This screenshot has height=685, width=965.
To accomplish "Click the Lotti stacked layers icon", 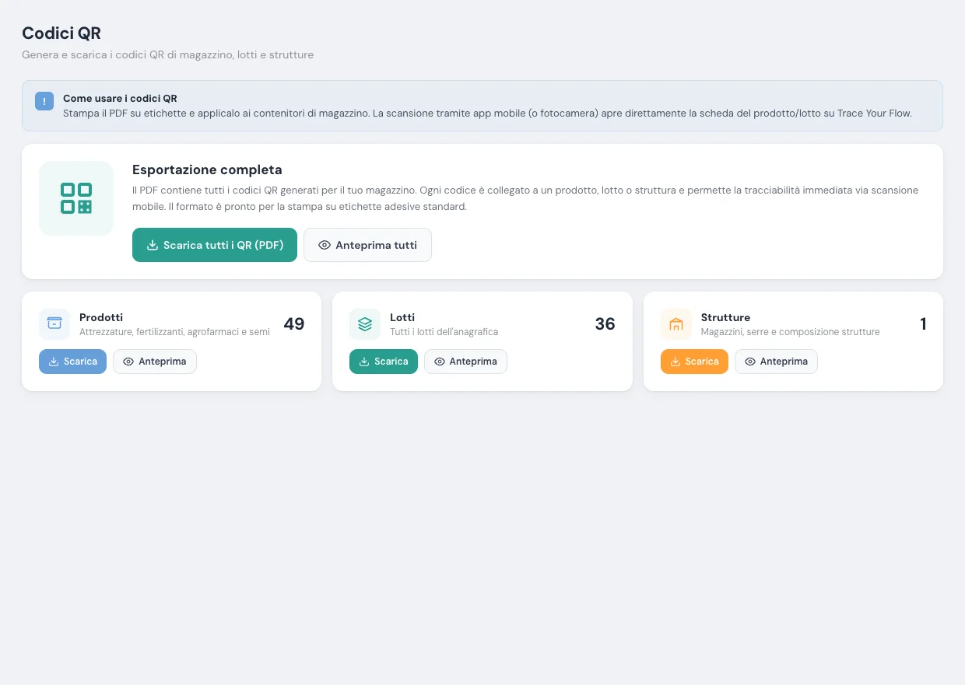I will (365, 324).
